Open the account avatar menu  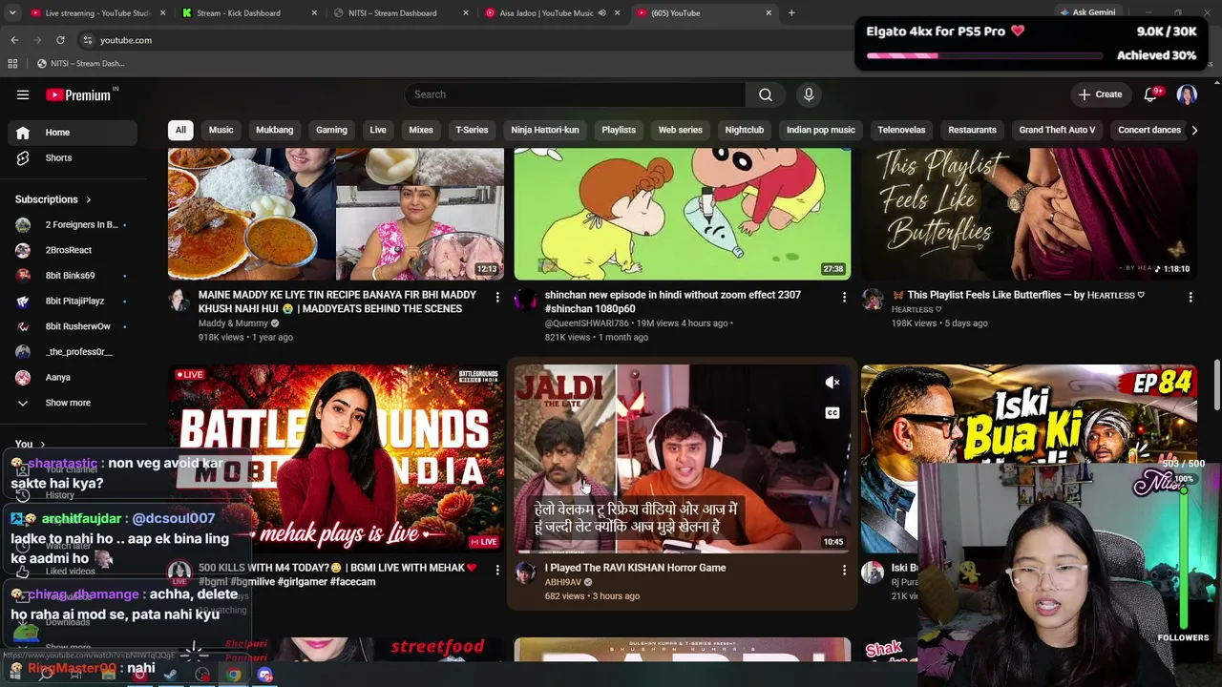tap(1187, 94)
